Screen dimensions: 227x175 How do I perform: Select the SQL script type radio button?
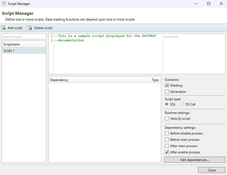coord(167,104)
